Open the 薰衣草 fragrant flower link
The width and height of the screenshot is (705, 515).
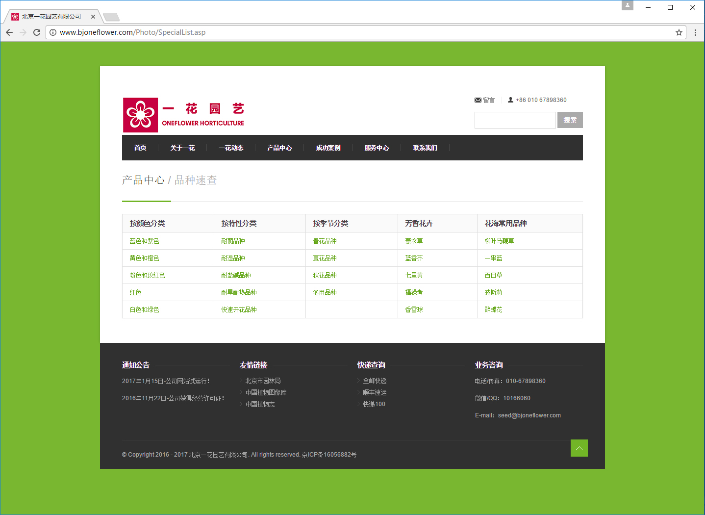point(414,241)
